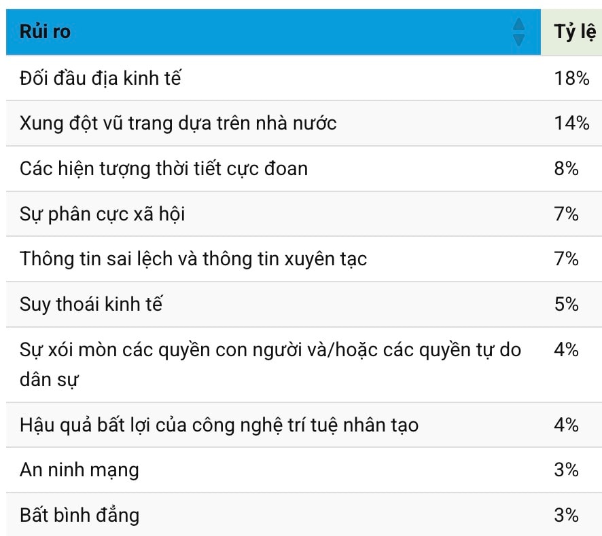This screenshot has width=602, height=536.
Task: Select the "Xung đột vũ trang dựa trên nhà nước" row
Action: [x=178, y=123]
